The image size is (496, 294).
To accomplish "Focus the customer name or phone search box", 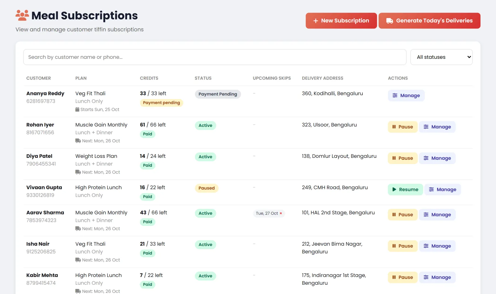I will click(215, 57).
